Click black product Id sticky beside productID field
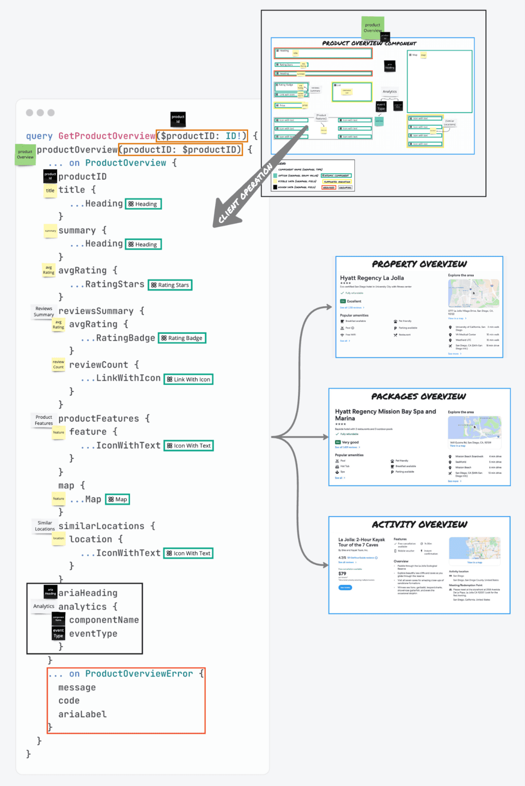Image resolution: width=525 pixels, height=786 pixels. pyautogui.click(x=50, y=176)
